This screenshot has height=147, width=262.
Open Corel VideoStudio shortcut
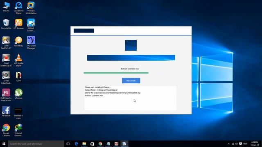point(6,78)
